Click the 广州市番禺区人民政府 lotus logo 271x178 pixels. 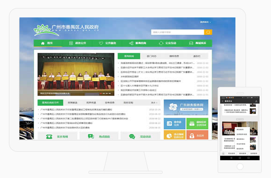pyautogui.click(x=42, y=30)
